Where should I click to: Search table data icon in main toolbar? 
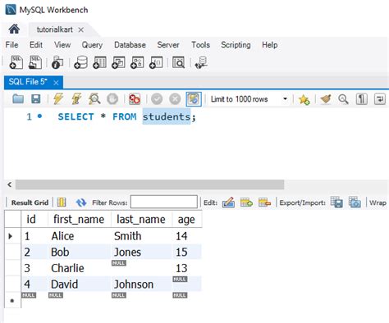(178, 62)
